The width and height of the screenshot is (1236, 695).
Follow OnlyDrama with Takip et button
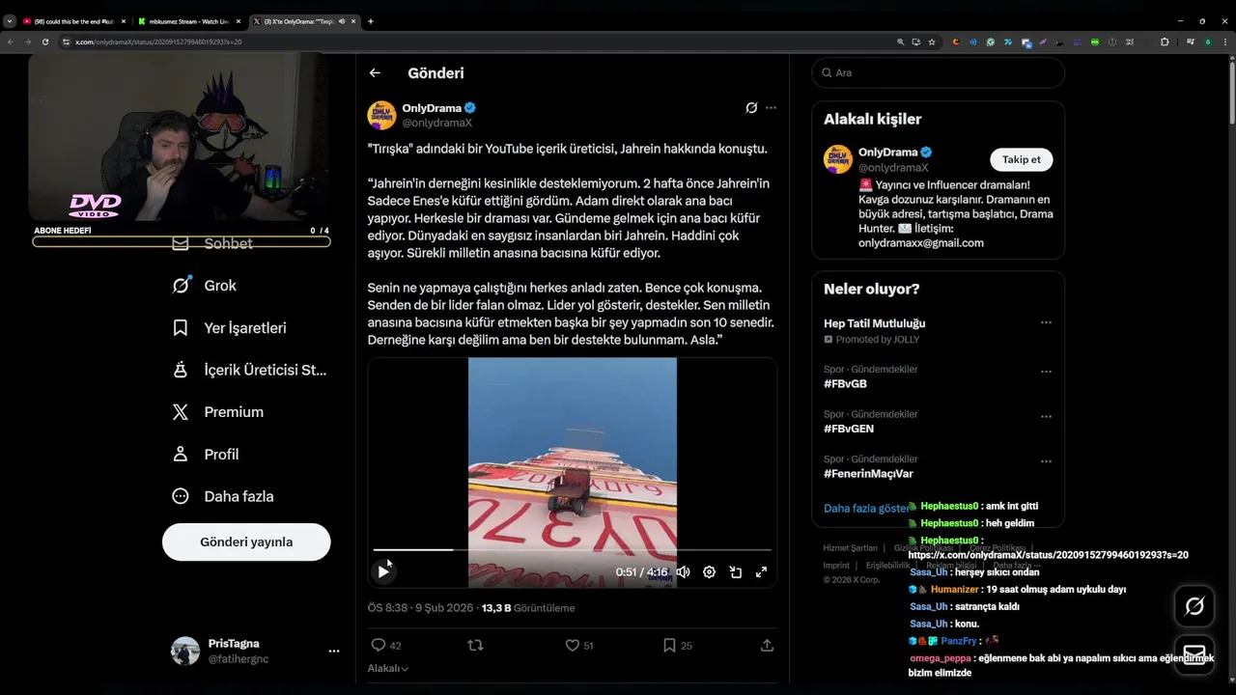pyautogui.click(x=1022, y=159)
